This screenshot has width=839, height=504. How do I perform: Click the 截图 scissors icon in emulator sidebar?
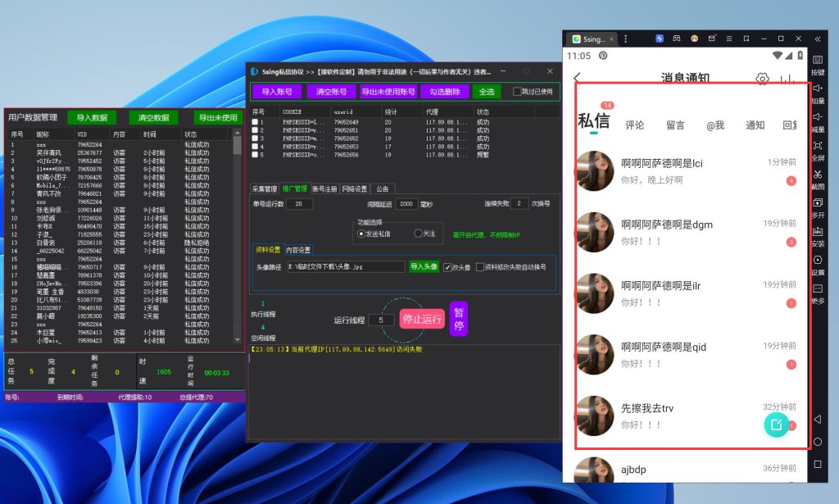pyautogui.click(x=817, y=175)
